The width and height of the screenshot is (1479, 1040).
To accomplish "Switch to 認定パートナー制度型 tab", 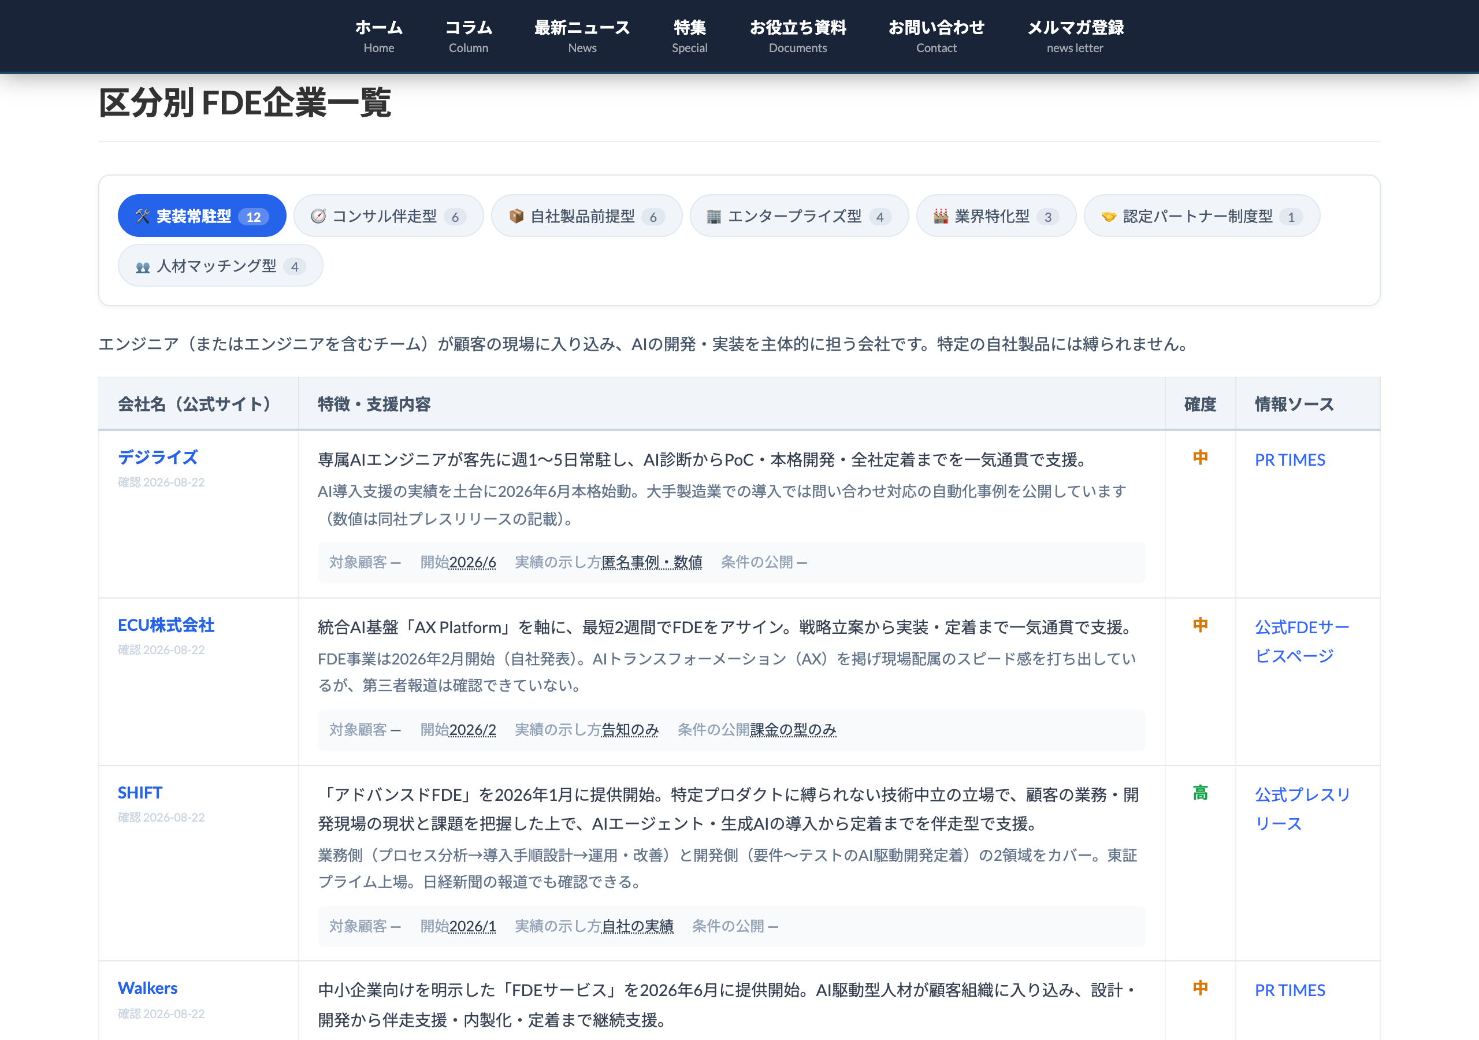I will click(1201, 216).
